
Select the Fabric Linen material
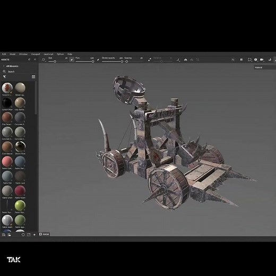click(7, 191)
